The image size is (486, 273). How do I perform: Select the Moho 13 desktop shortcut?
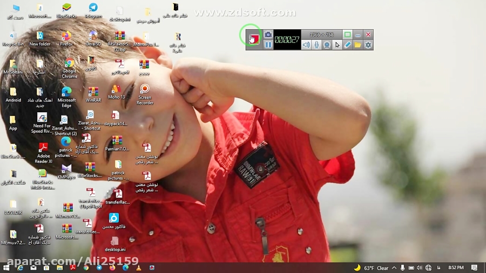pos(116,92)
